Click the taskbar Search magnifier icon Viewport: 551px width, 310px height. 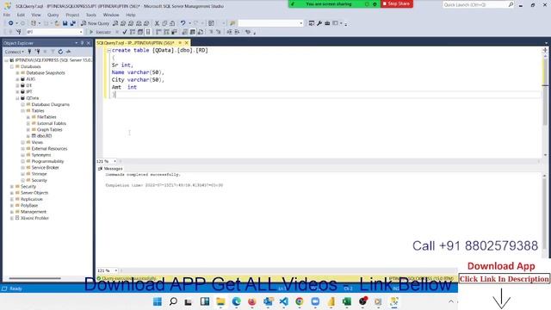click(x=173, y=301)
